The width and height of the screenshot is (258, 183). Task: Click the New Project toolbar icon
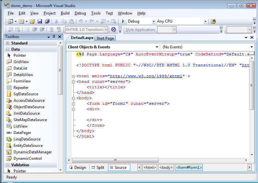coord(10,21)
